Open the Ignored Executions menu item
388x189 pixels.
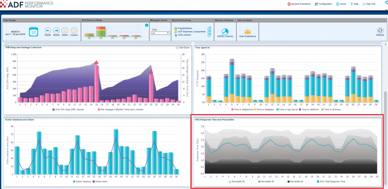tap(299, 4)
